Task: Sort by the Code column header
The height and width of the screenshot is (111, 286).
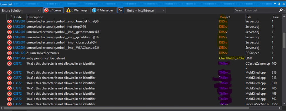Action: tap(18, 17)
